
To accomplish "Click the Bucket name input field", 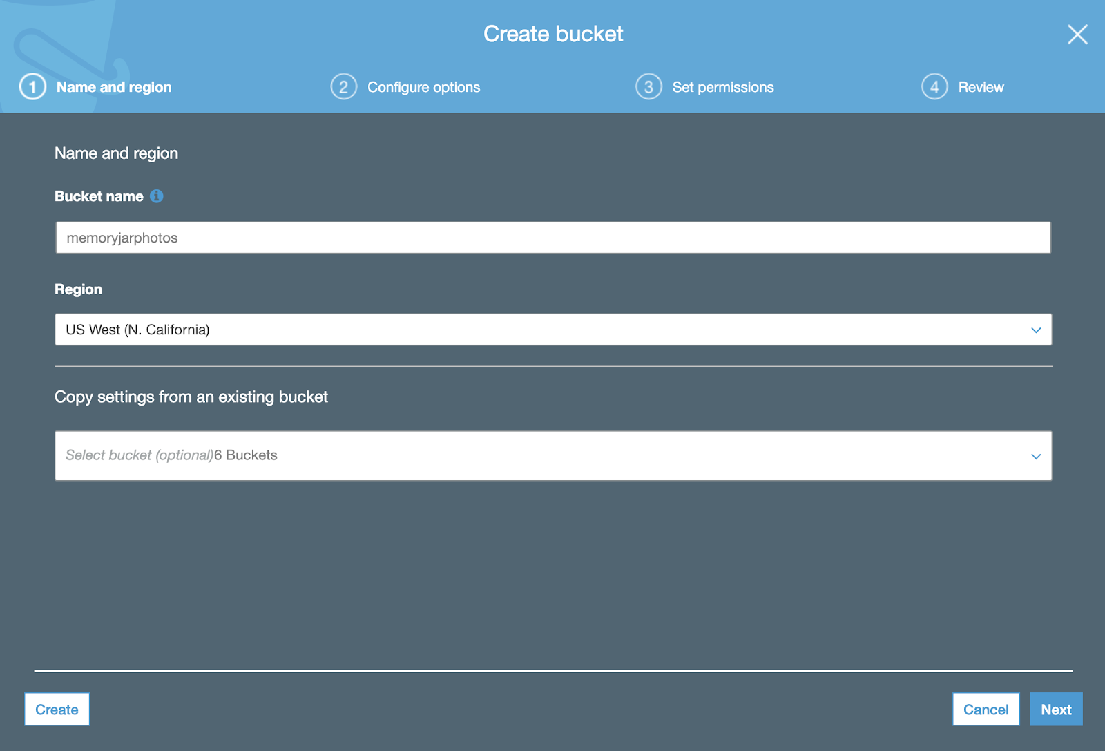I will [553, 238].
